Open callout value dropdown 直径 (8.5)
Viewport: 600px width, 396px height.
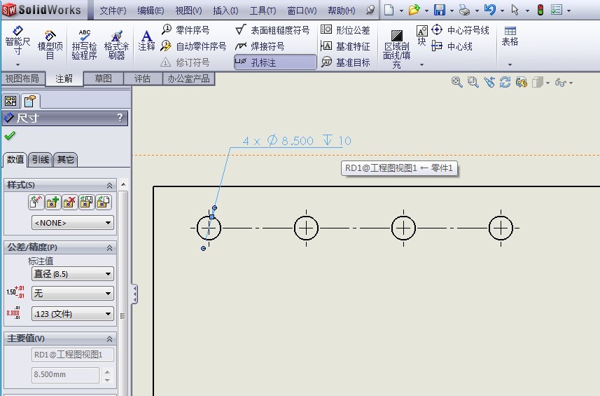pos(73,274)
